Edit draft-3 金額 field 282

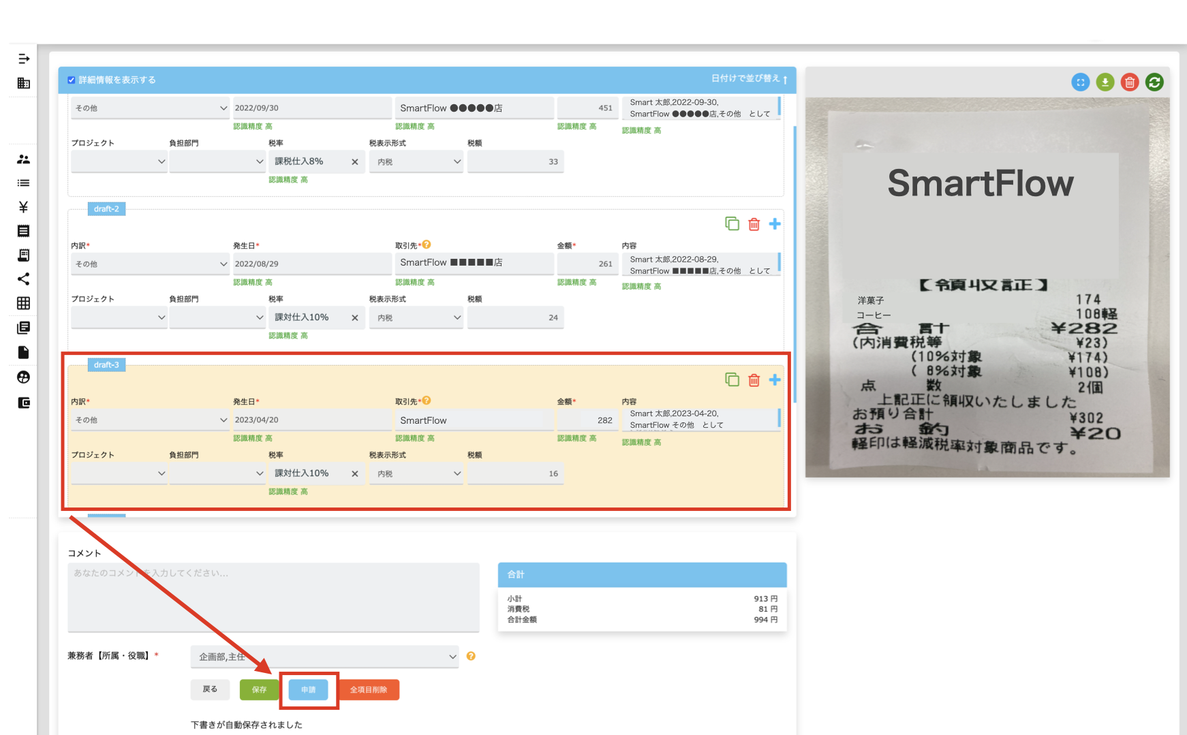tap(587, 420)
